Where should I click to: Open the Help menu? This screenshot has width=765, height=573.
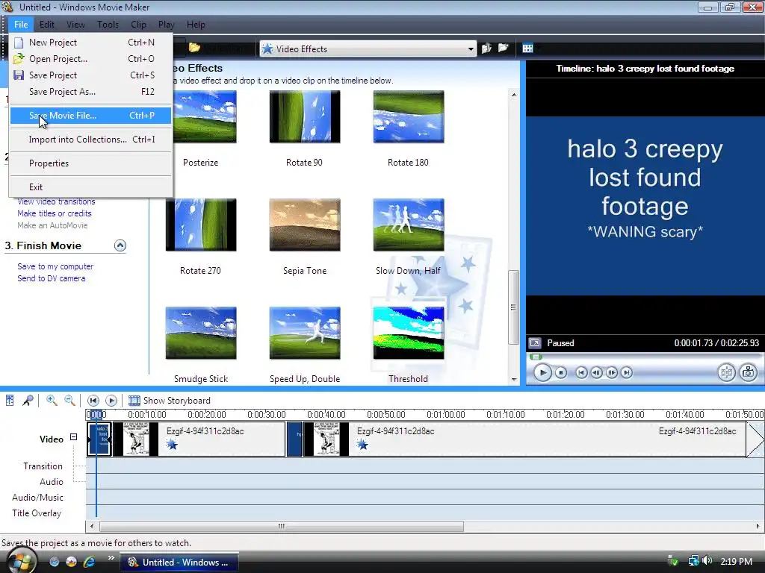[196, 25]
